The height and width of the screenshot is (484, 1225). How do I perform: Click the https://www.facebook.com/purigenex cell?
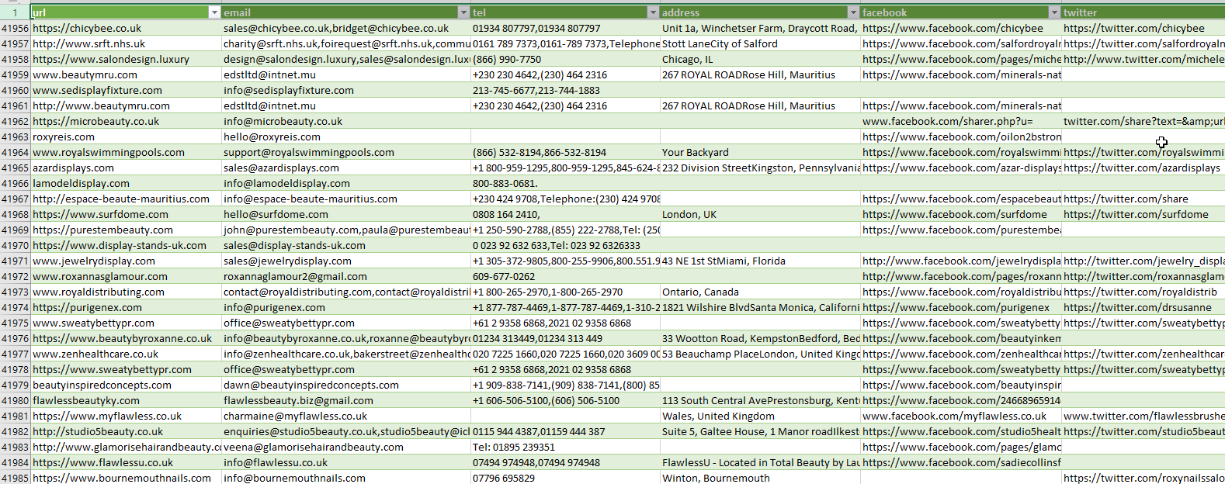pyautogui.click(x=961, y=307)
